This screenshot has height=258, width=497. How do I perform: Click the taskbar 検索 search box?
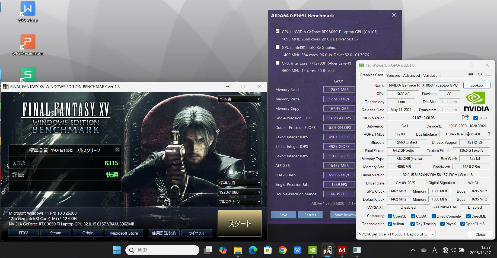click(163, 250)
